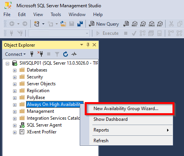The image size is (184, 156).
Task: Expand Always On High Availability node
Action: (x=15, y=105)
